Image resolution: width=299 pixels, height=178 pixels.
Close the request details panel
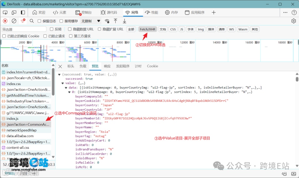point(60,66)
